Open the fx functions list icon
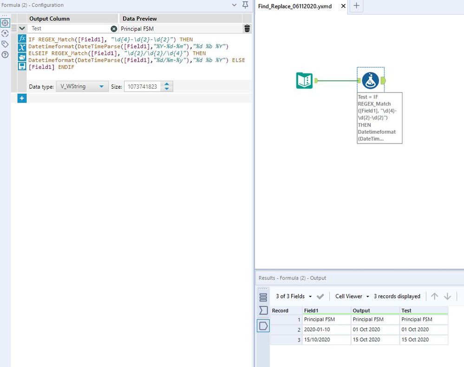The image size is (464, 367). pos(22,39)
